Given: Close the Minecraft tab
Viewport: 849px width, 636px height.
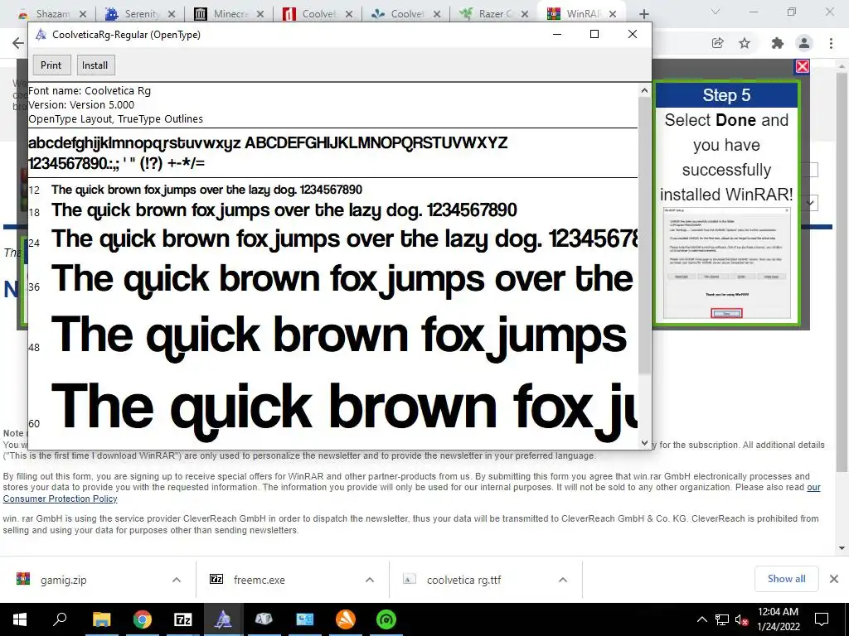Looking at the screenshot, I should point(260,14).
